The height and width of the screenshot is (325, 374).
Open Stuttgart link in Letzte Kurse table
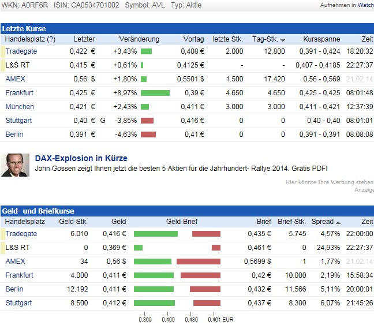pos(18,121)
